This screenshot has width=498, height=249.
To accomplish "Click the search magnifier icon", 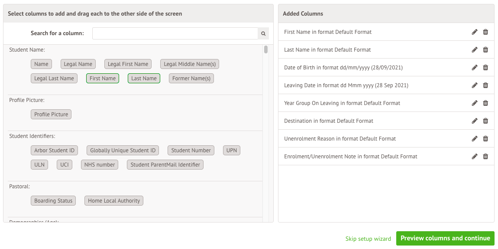I will (263, 33).
